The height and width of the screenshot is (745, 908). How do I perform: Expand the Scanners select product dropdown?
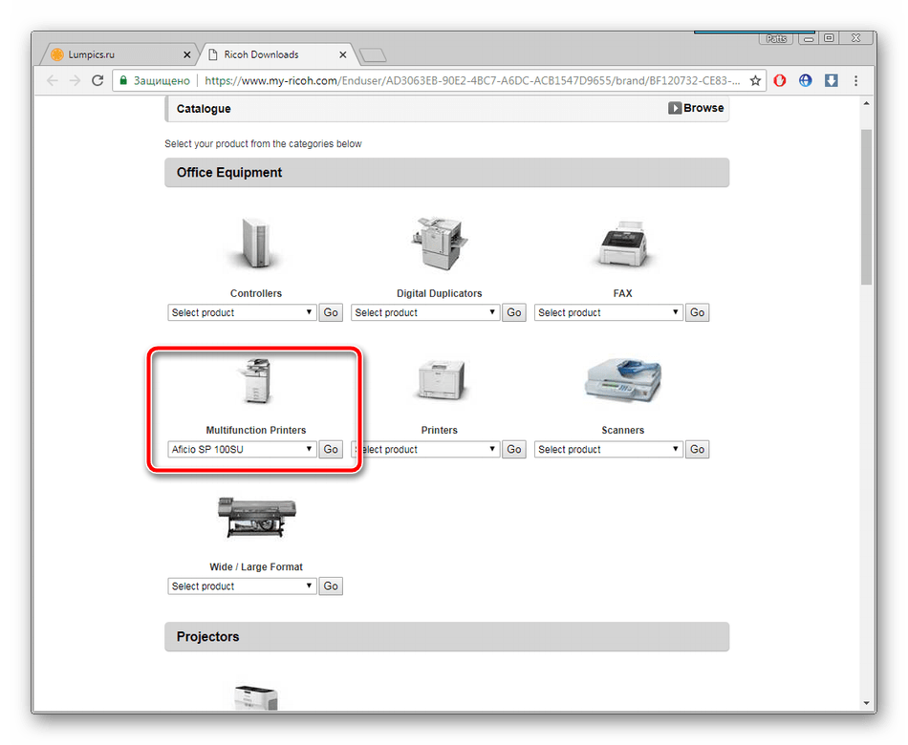(x=609, y=449)
